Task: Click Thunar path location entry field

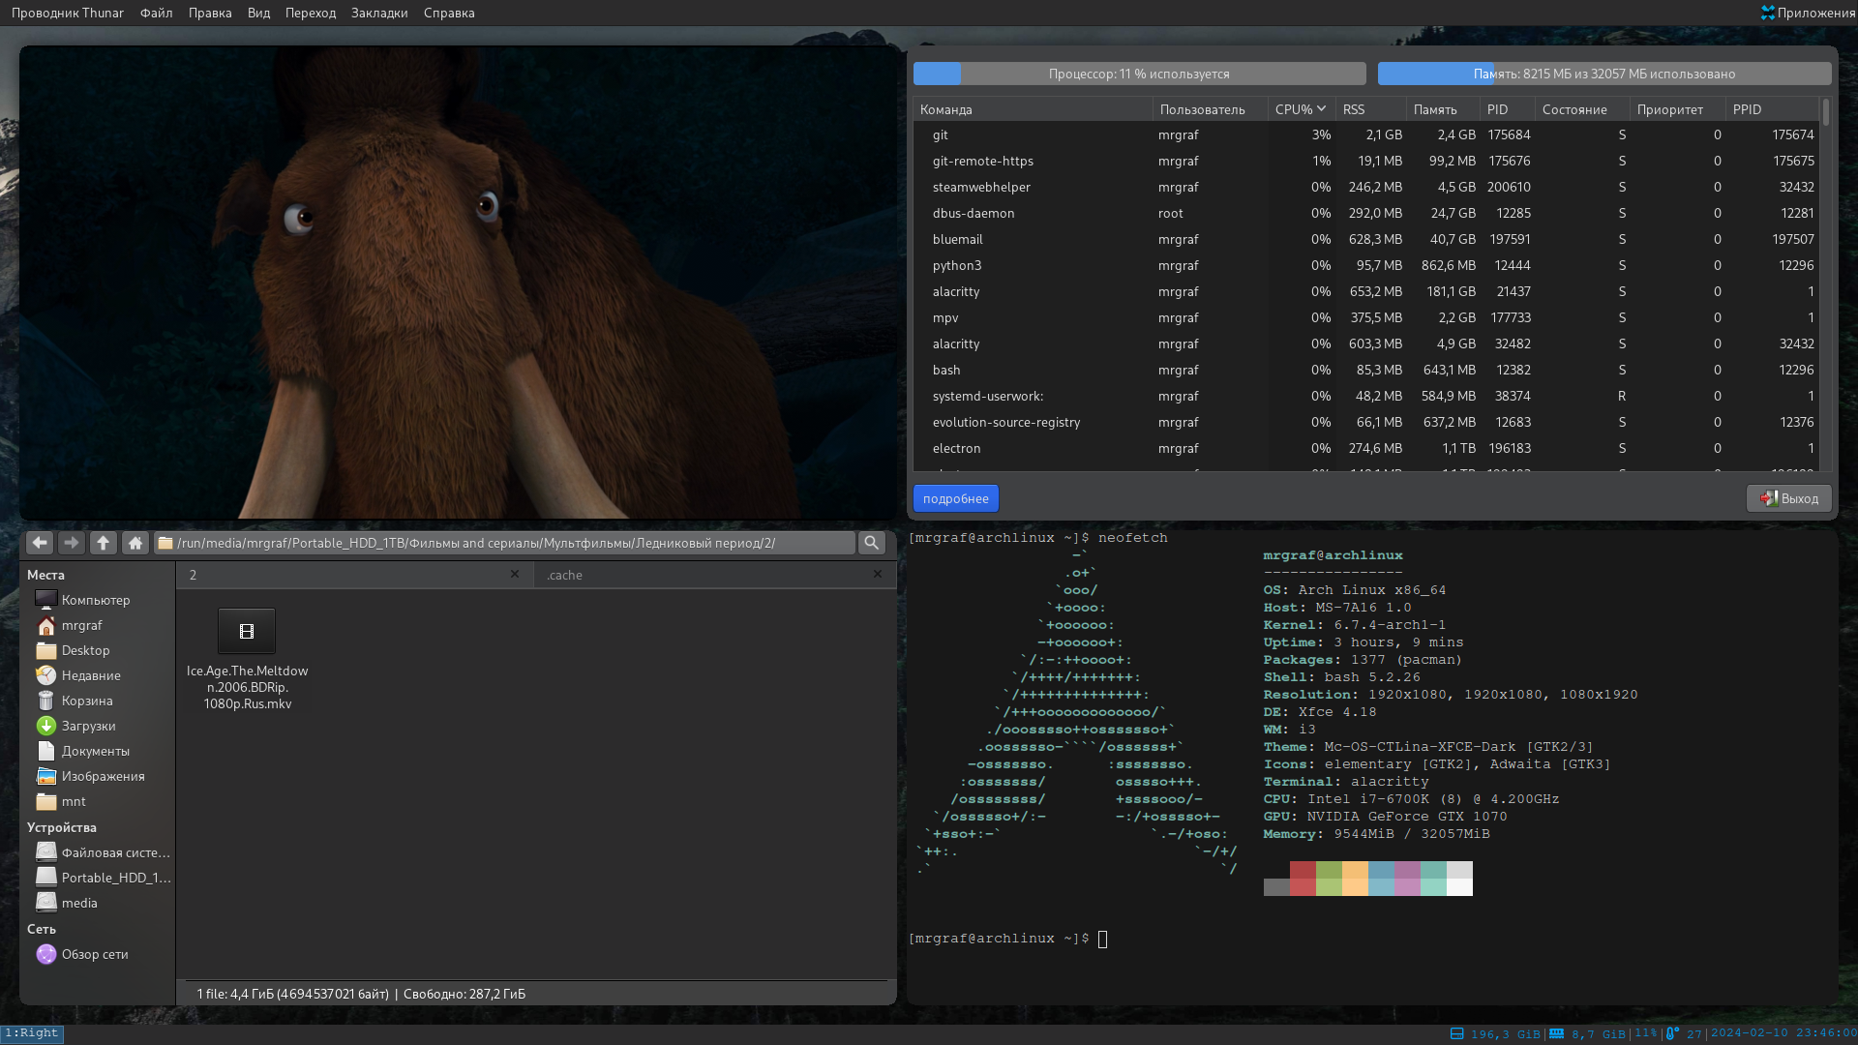Action: [x=505, y=543]
